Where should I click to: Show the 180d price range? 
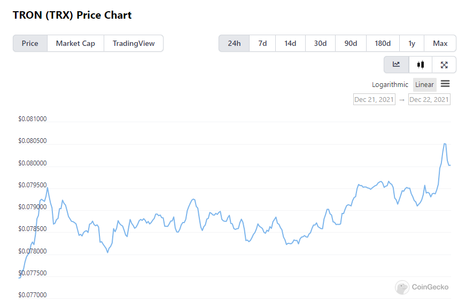point(383,43)
